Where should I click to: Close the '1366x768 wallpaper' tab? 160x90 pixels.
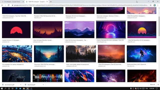pyautogui.click(x=47, y=2)
